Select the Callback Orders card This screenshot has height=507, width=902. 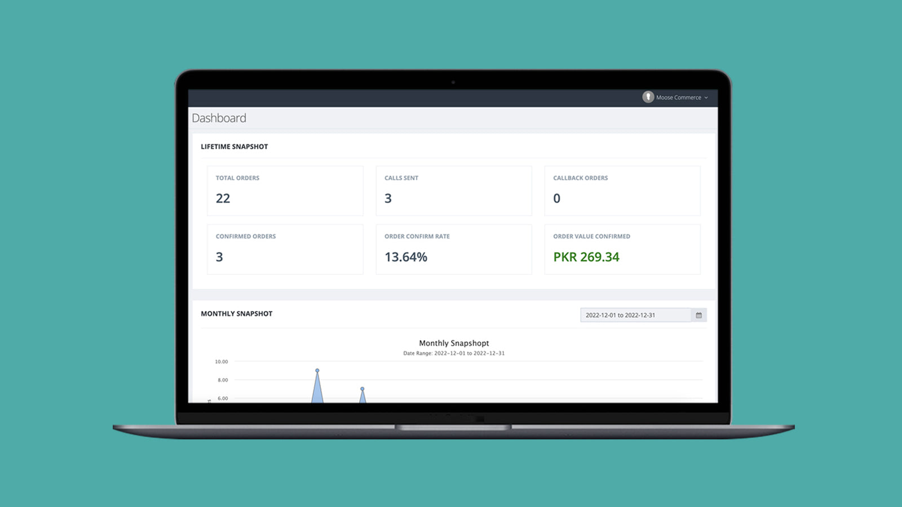coord(622,191)
